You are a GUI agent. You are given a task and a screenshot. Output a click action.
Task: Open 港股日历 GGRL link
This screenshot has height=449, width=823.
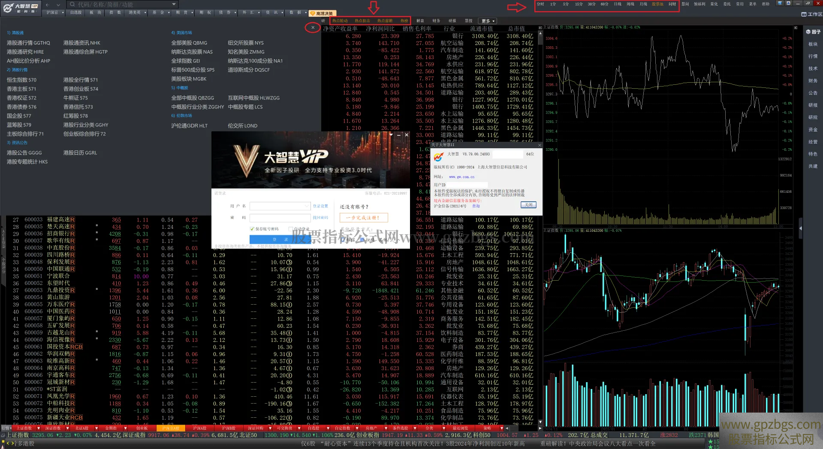(80, 153)
